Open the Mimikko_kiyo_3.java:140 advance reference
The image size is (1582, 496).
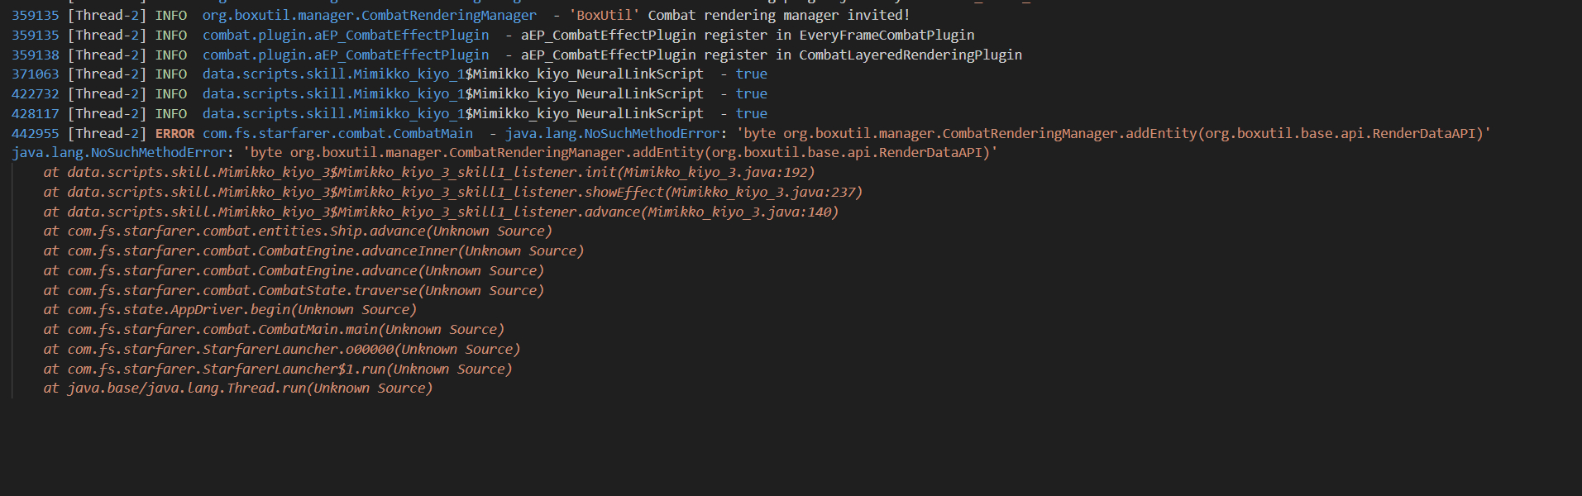click(x=742, y=212)
